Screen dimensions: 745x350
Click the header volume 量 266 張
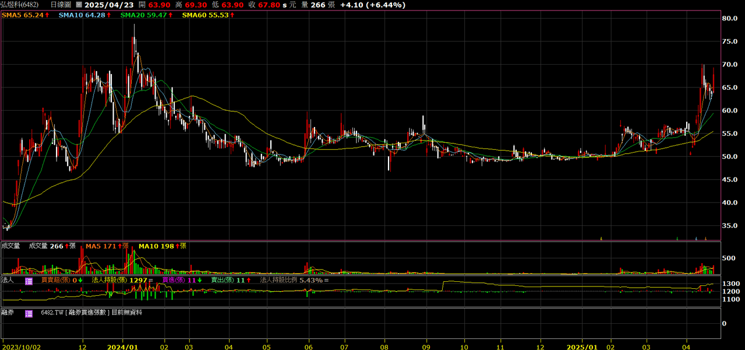pyautogui.click(x=318, y=5)
